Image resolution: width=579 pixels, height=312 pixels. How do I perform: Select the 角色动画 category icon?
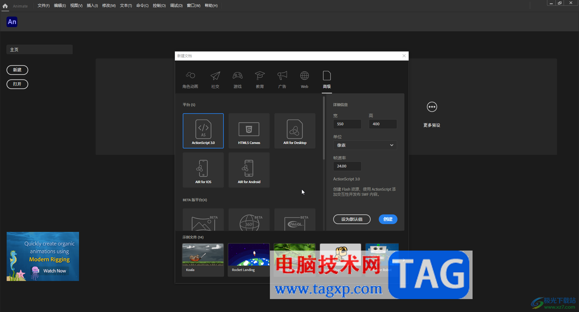(x=190, y=75)
